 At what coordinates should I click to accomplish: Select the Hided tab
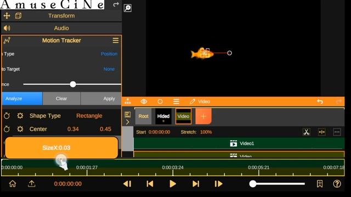pyautogui.click(x=163, y=116)
